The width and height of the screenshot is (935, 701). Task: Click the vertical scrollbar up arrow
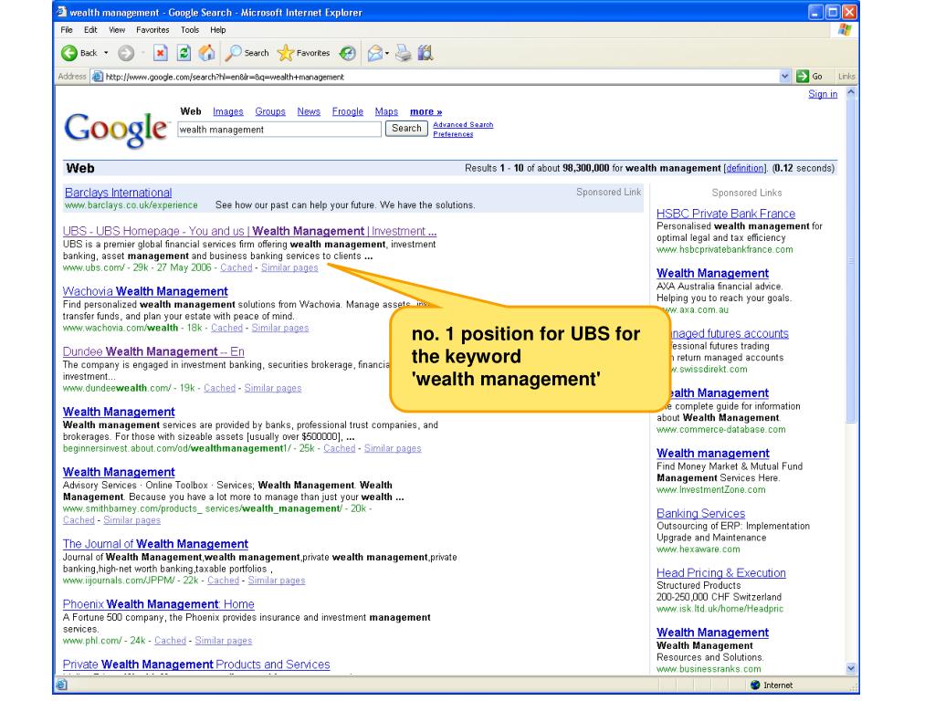pyautogui.click(x=851, y=93)
